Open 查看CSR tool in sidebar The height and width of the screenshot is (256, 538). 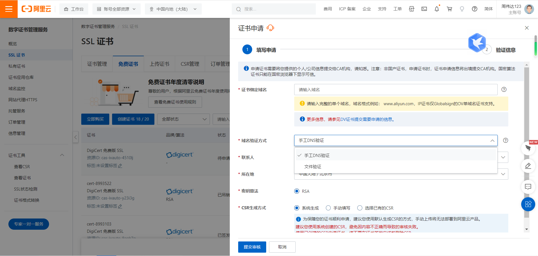pos(22,166)
